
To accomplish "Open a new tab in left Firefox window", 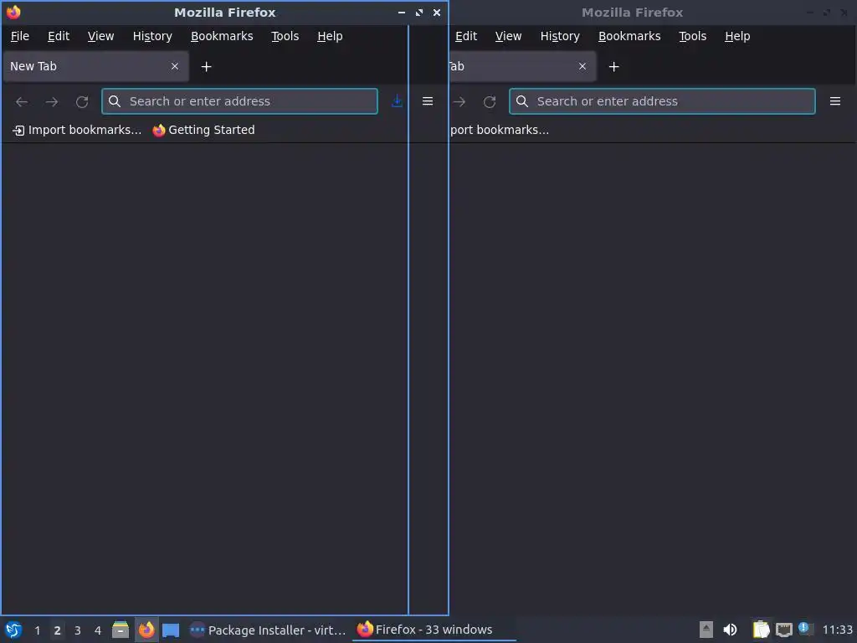I will pyautogui.click(x=206, y=67).
